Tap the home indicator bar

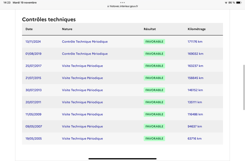tap(123, 159)
